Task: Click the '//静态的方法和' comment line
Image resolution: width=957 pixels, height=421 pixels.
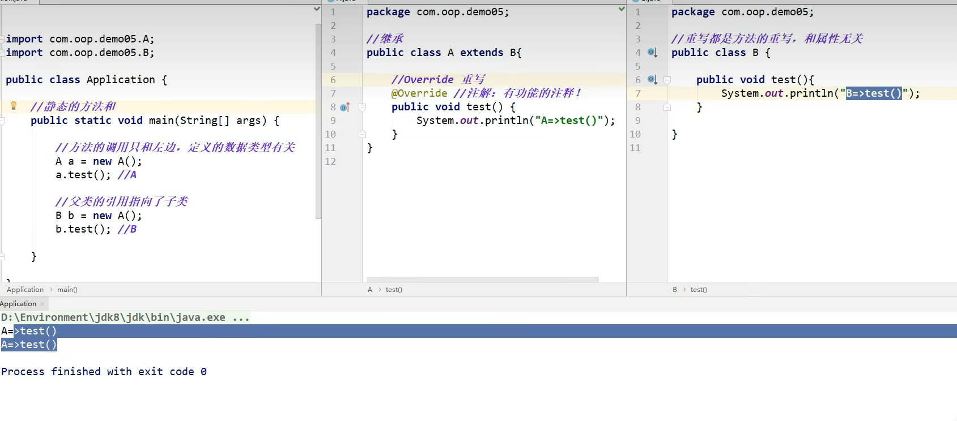Action: point(73,107)
